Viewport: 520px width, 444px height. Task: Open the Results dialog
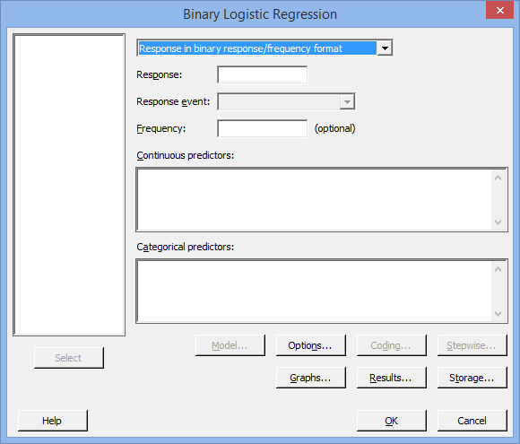point(391,378)
